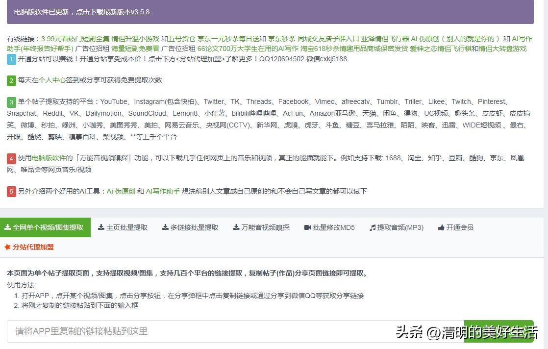Screen dimensions: 548x349
Task: Open the 同城交友搭子群入口 link
Action: pyautogui.click(x=328, y=39)
